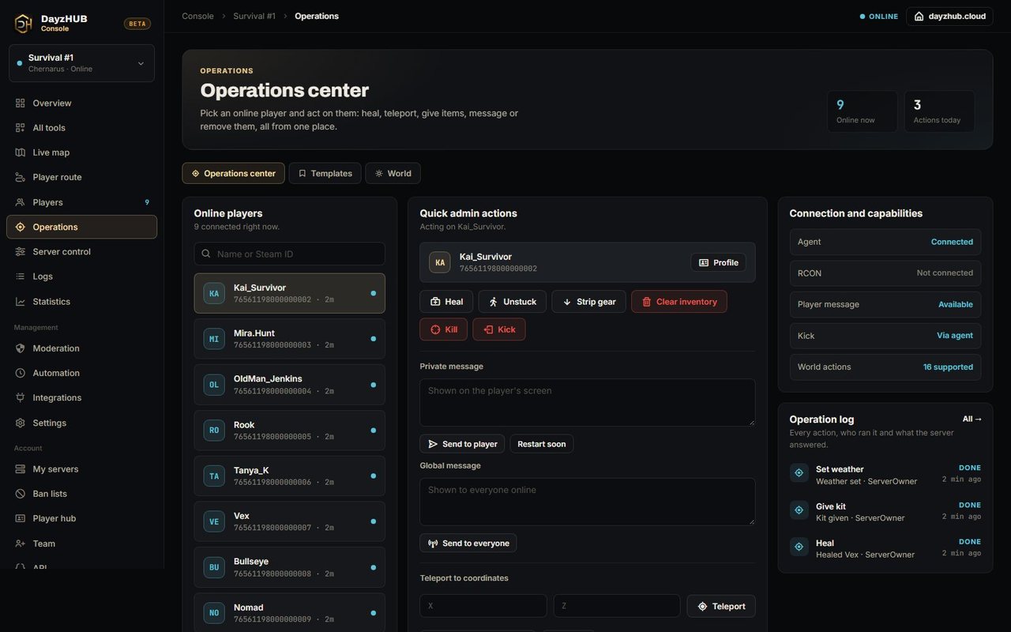Kick Kai_Survivor with the Kick button
1011x632 pixels.
(x=499, y=329)
